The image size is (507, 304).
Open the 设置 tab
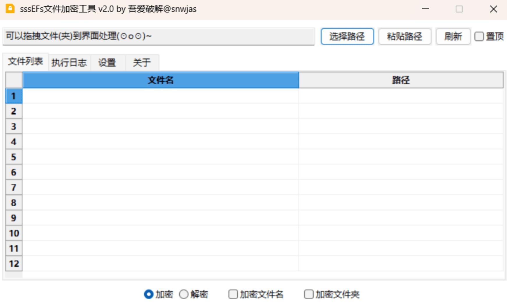click(108, 62)
